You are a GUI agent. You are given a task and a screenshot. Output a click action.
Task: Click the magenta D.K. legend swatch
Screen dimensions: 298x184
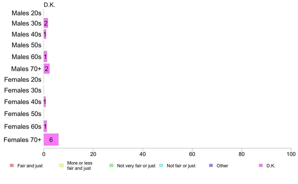click(x=261, y=165)
